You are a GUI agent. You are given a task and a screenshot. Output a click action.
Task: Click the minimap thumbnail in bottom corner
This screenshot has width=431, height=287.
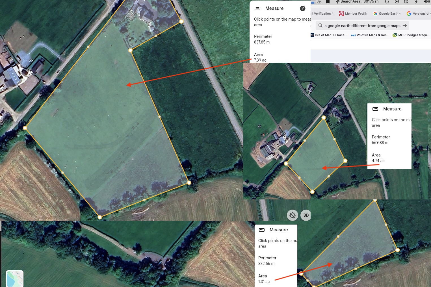[x=14, y=279]
